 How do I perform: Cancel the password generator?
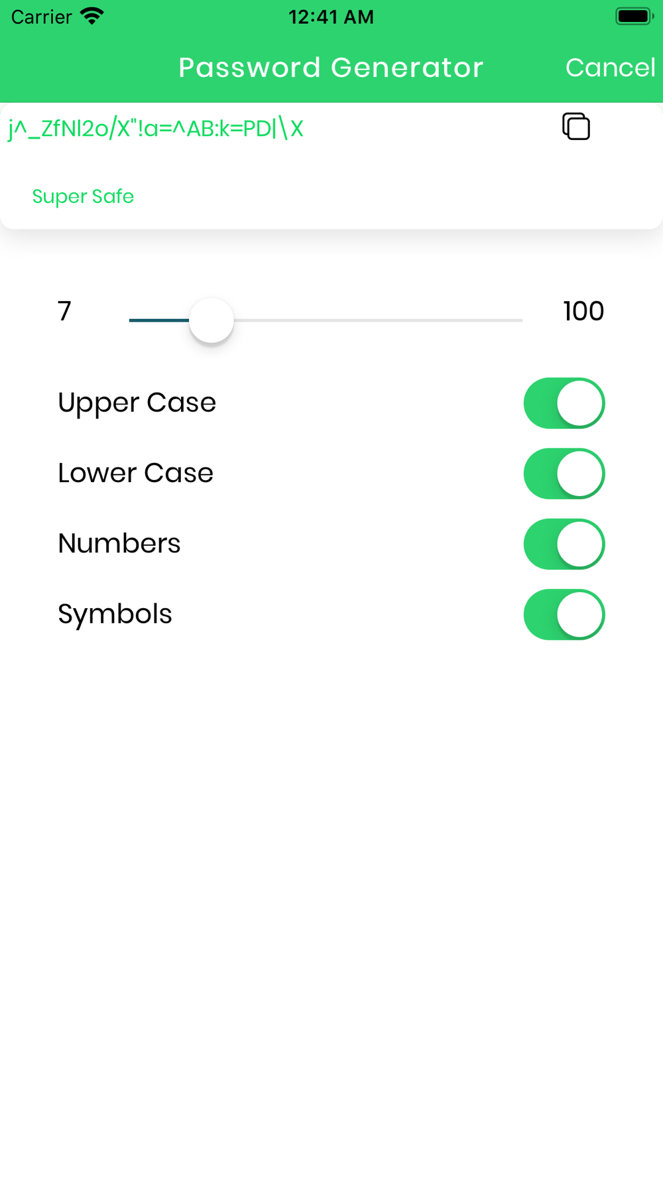(x=610, y=68)
